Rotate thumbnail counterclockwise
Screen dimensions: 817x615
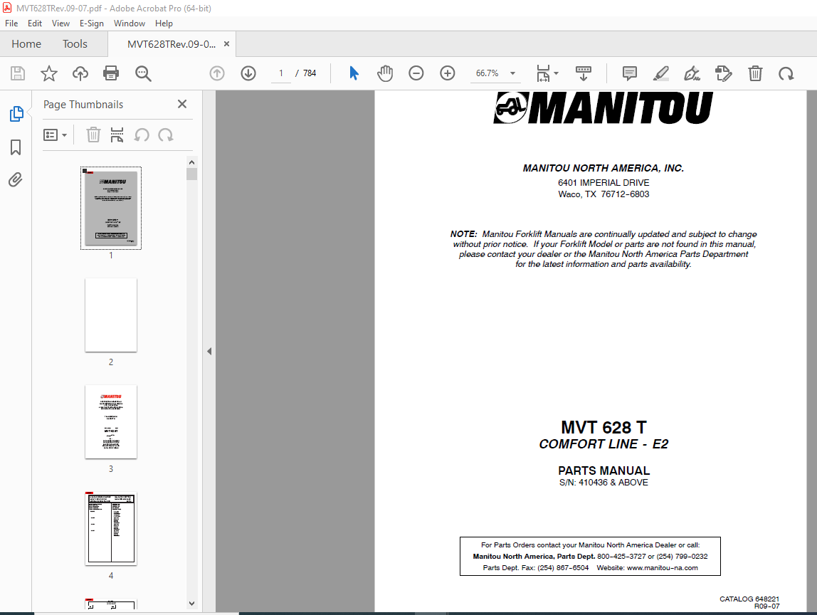coord(142,135)
